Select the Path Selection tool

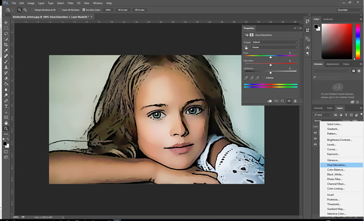click(6, 112)
